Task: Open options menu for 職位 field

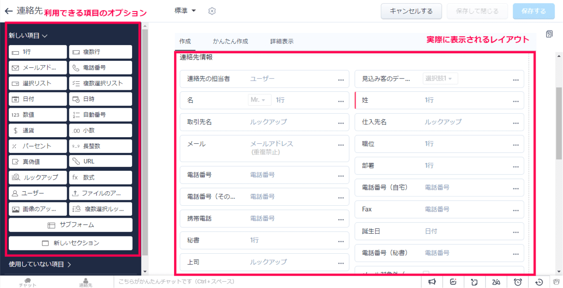Action: (x=516, y=145)
